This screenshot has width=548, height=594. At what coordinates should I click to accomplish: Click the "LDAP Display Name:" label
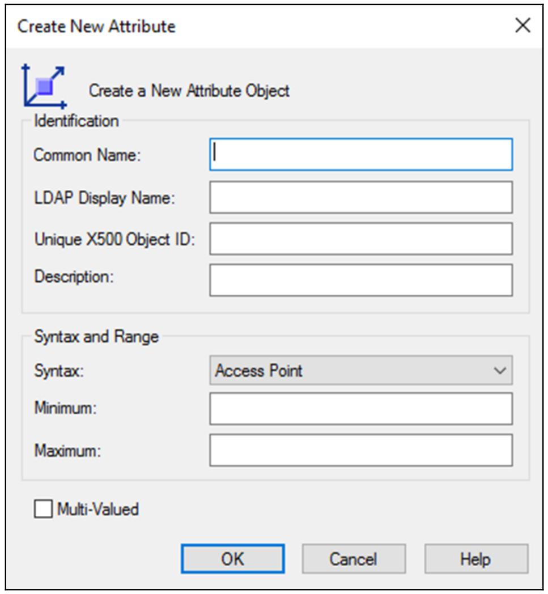point(105,198)
